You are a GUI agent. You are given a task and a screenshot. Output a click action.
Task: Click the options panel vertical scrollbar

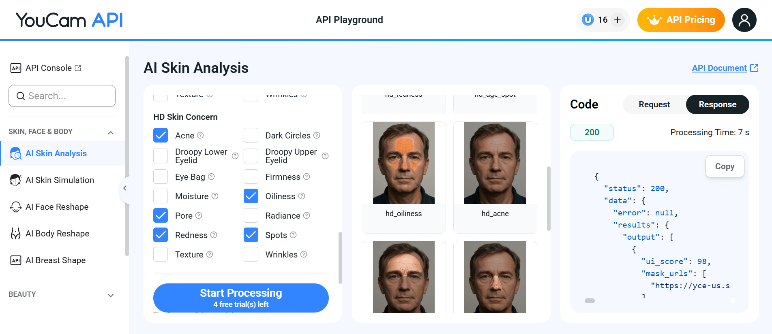(340, 258)
